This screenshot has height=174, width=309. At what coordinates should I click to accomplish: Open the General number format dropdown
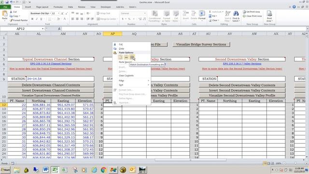click(x=145, y=14)
